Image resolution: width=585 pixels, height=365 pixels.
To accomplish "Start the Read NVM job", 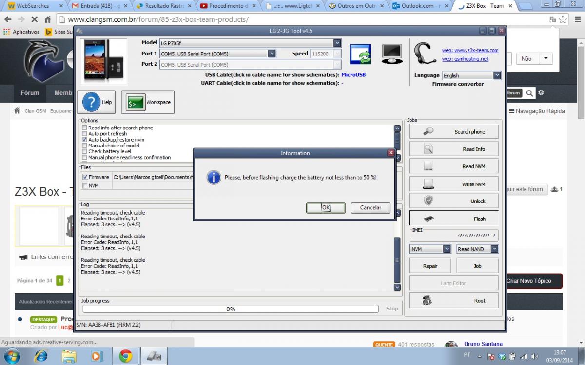I will click(454, 166).
